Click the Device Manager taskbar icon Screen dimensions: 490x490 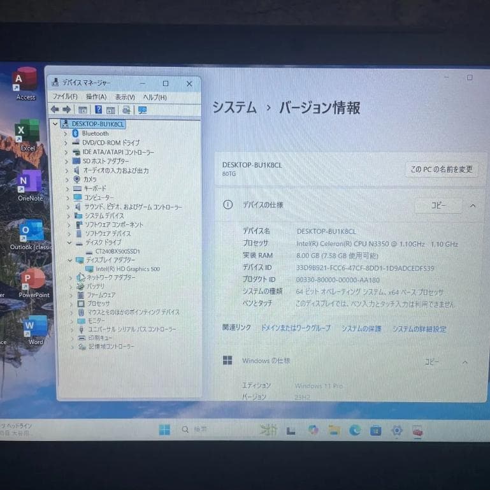coord(417,431)
